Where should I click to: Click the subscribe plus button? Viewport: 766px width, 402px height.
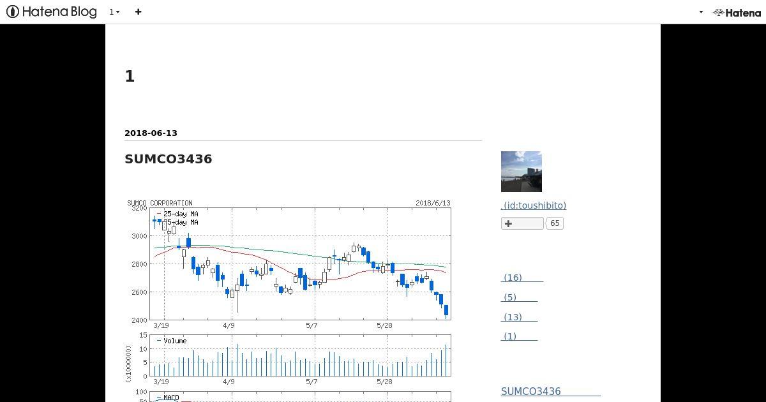pyautogui.click(x=522, y=223)
